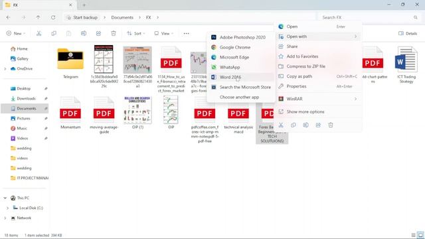
Task: Select Compress to ZIP file
Action: 318,66
